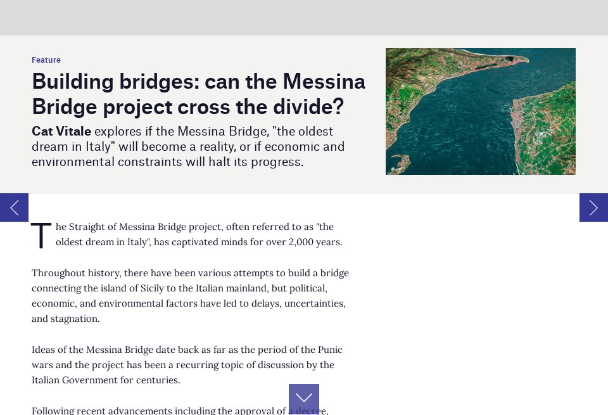This screenshot has height=415, width=608.
Task: Activate the purple scroll-down chevron below the text
Action: [x=304, y=398]
